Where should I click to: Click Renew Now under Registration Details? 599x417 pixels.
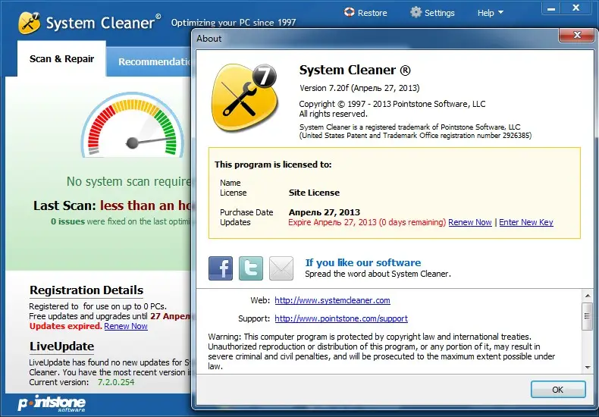[x=126, y=326]
